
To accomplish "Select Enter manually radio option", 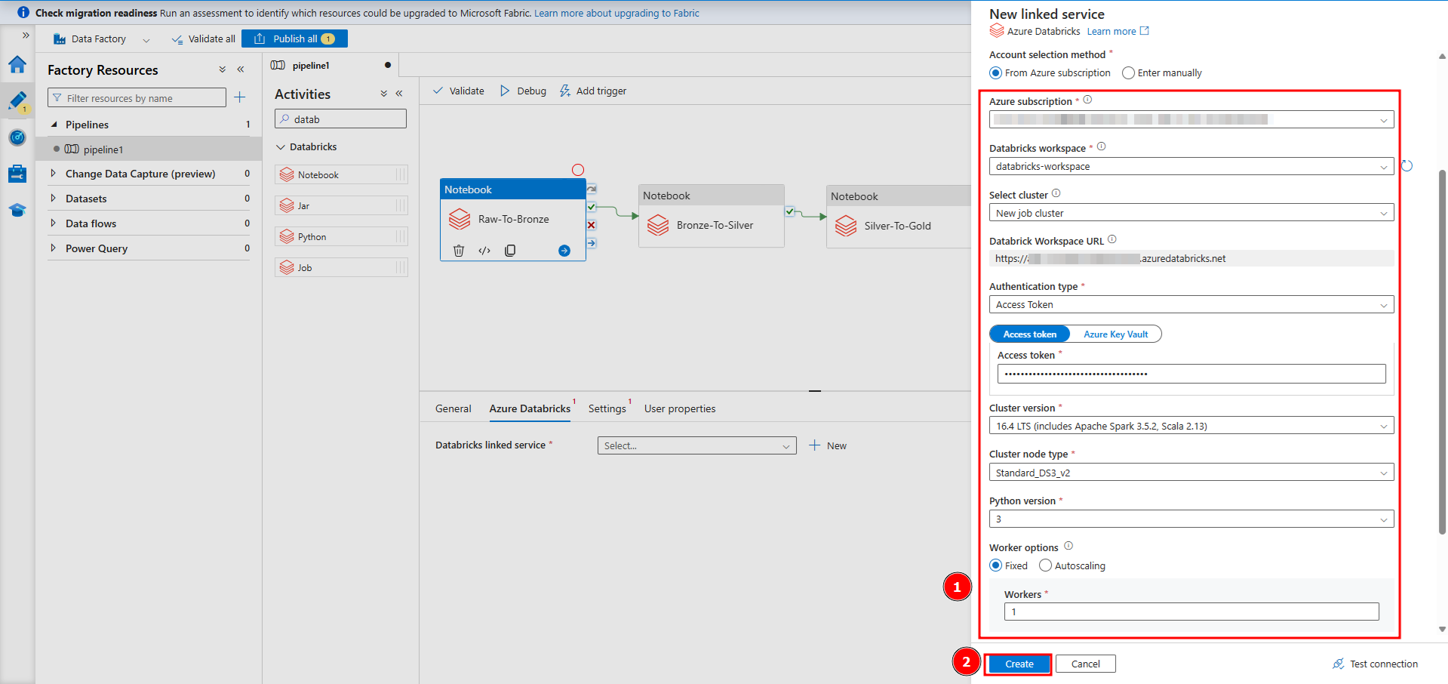I will [x=1129, y=73].
